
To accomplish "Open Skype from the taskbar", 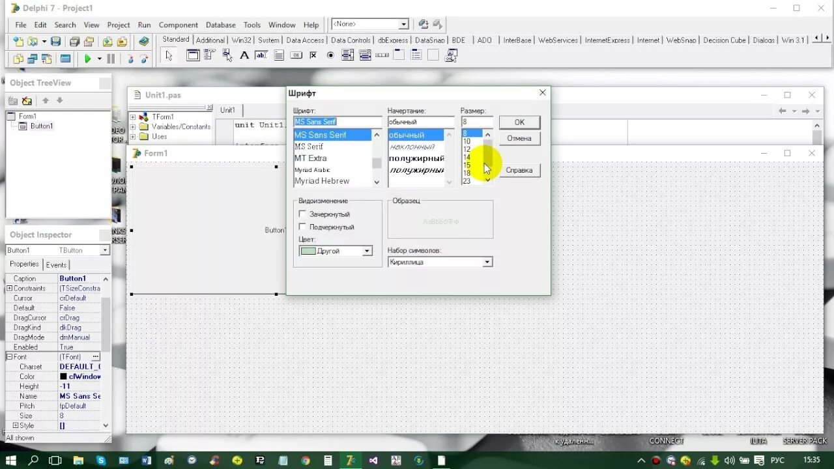I will coord(101,461).
